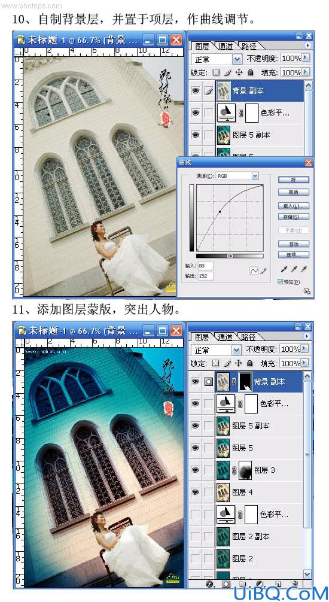
Task: Click the expand dialog icon in the Curves dialog
Action: 307,291
